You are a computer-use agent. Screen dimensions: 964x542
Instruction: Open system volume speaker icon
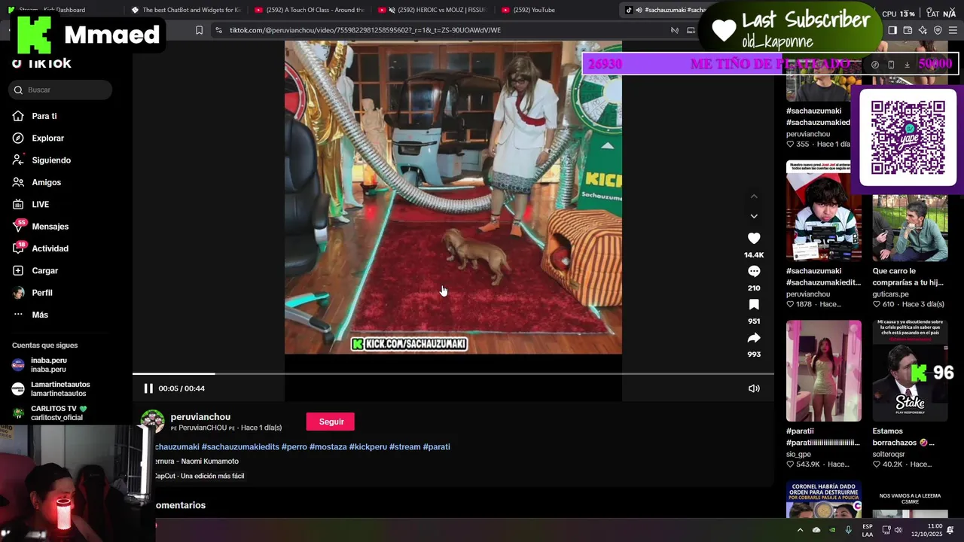point(898,530)
